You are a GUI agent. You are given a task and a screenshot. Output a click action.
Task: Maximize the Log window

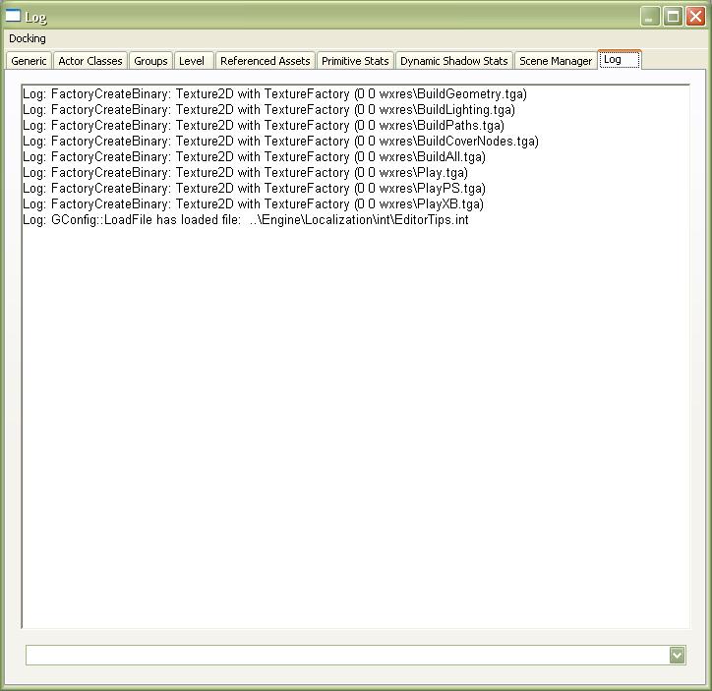673,17
